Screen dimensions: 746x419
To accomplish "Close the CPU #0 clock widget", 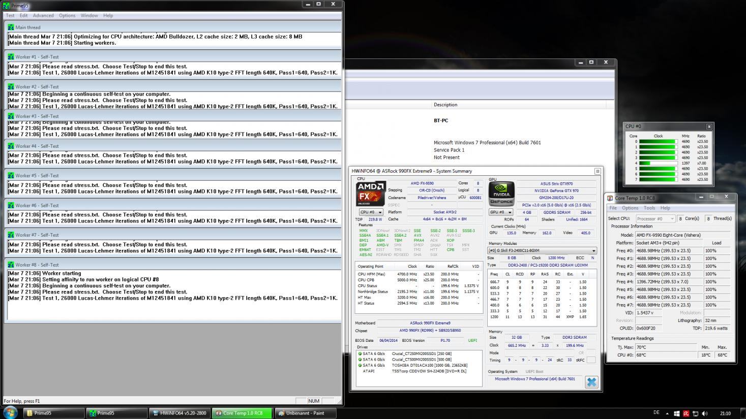I will click(x=709, y=126).
